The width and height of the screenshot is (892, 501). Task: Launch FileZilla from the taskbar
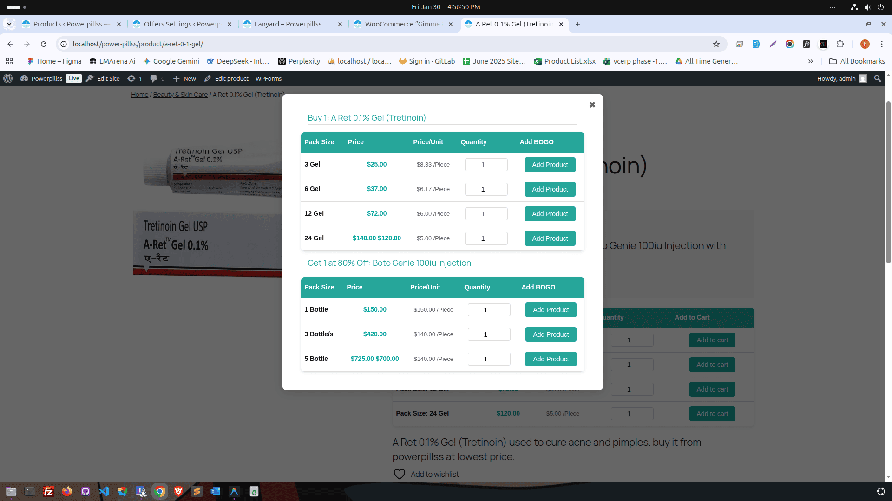pos(48,491)
